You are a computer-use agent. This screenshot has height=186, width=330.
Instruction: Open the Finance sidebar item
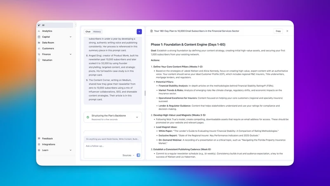pos(55,54)
